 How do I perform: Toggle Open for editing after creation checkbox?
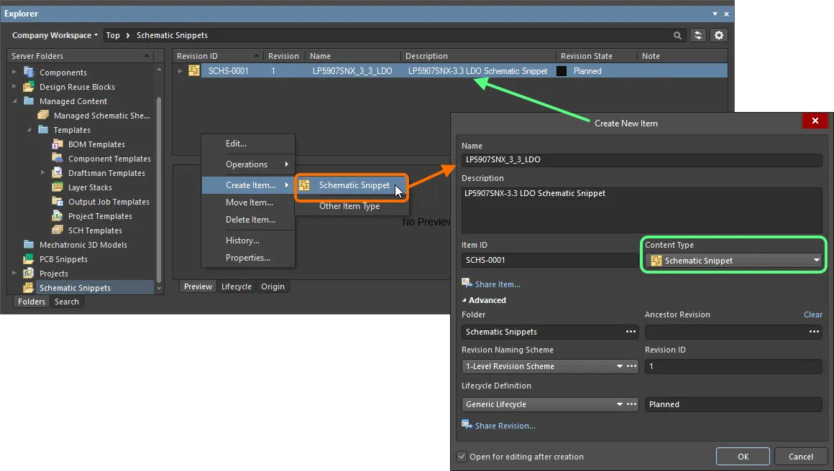(462, 457)
